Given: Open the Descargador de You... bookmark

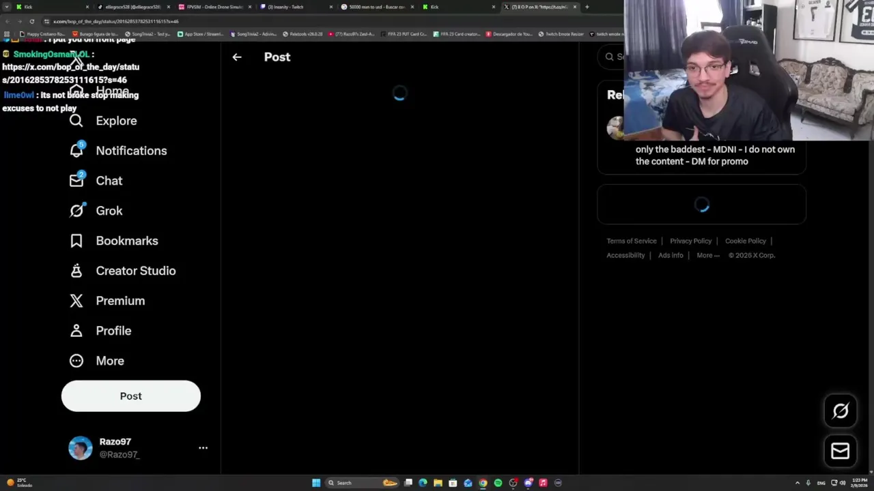Looking at the screenshot, I should 509,34.
